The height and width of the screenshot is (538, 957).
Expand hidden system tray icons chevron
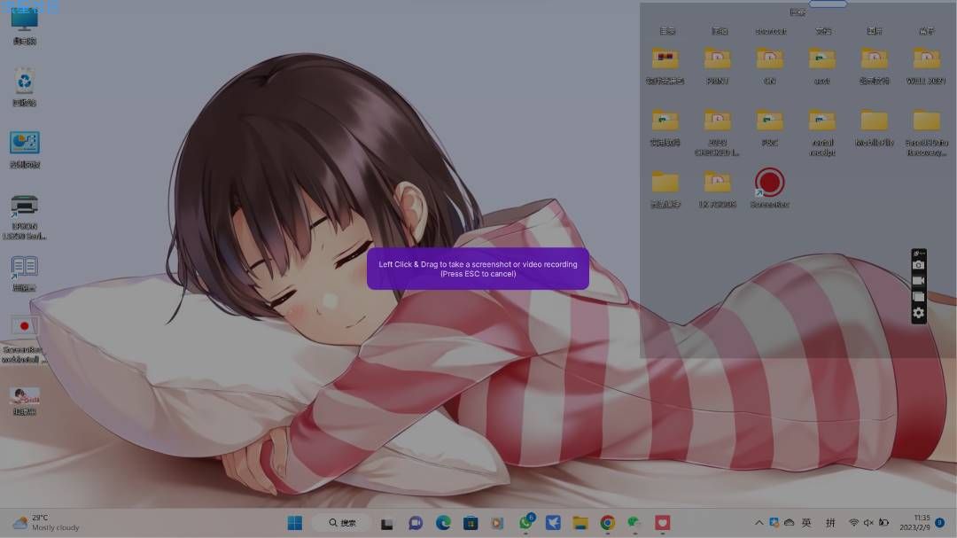point(759,523)
